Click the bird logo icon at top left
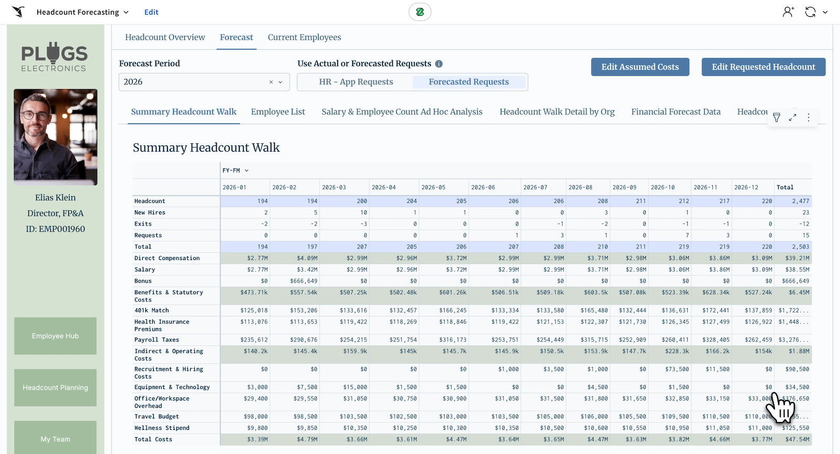Image resolution: width=840 pixels, height=454 pixels. tap(18, 12)
